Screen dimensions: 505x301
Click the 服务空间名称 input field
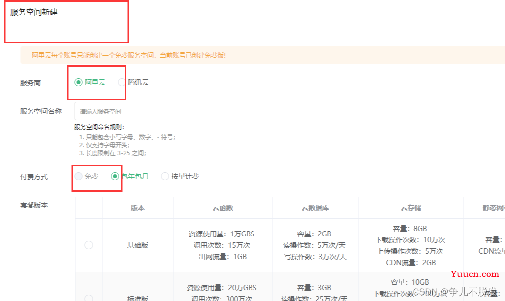[289, 111]
